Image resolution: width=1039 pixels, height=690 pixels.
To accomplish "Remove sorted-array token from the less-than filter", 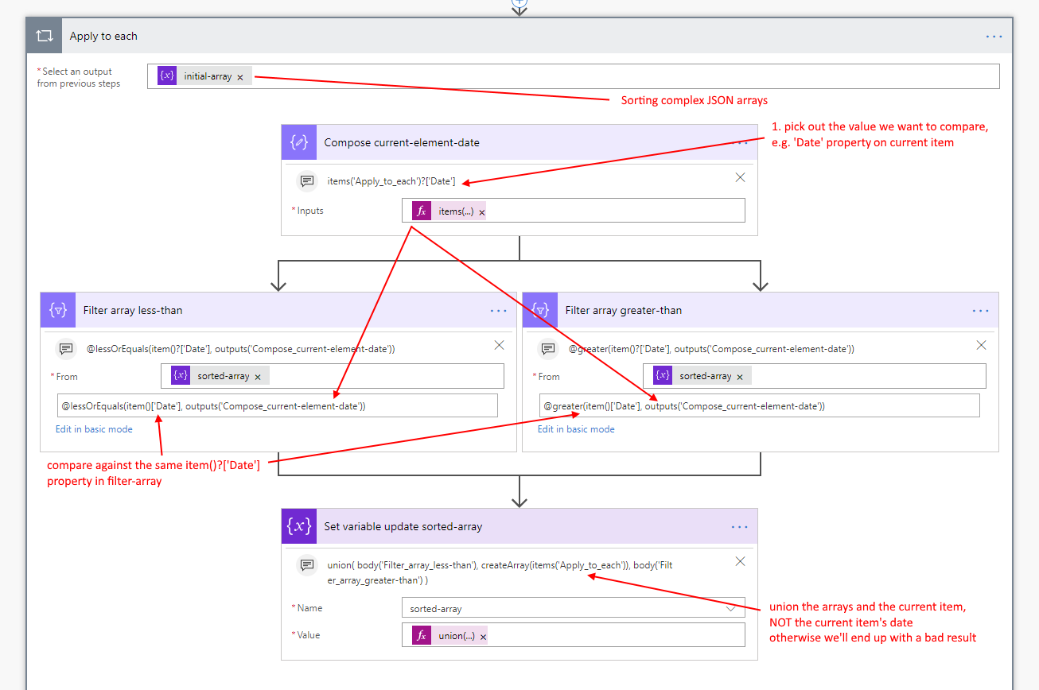I will (x=258, y=377).
